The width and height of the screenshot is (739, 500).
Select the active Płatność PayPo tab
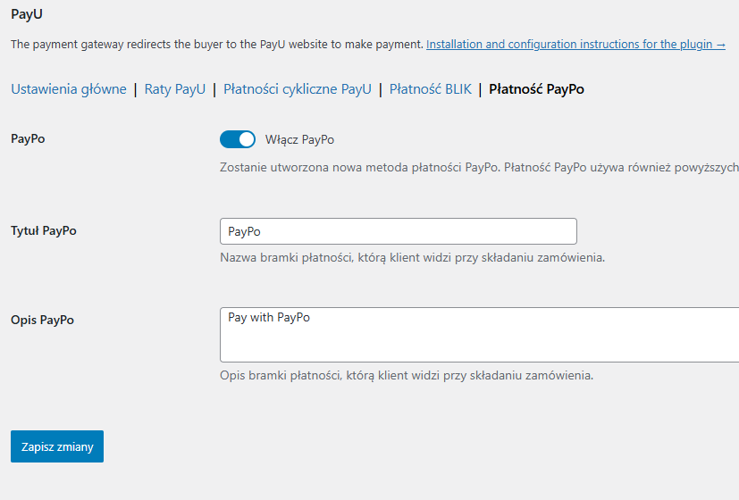tap(537, 89)
